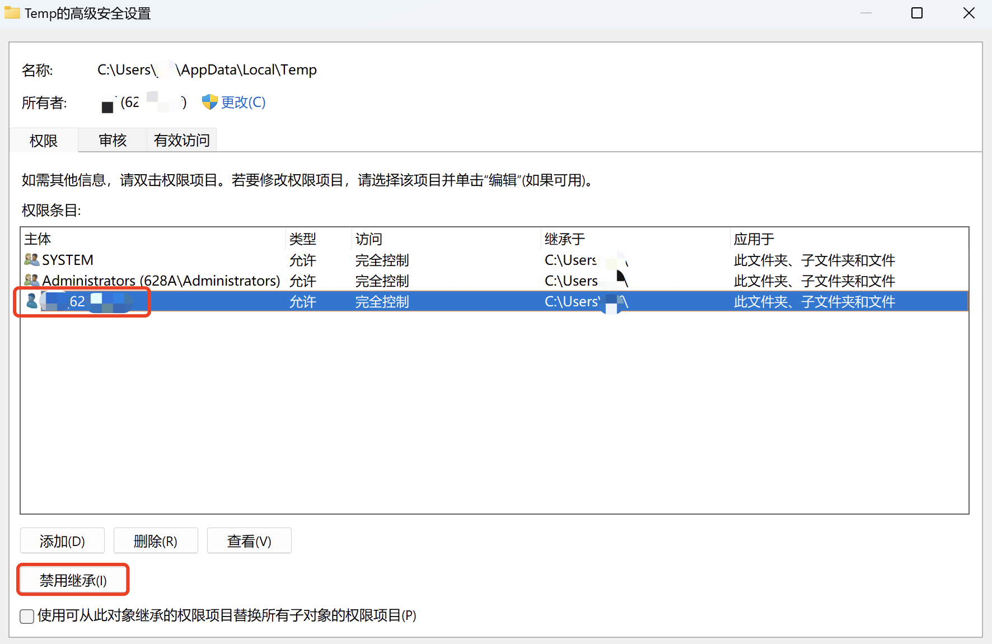
Task: Enable the replace child object permissions checkbox
Action: 26,616
